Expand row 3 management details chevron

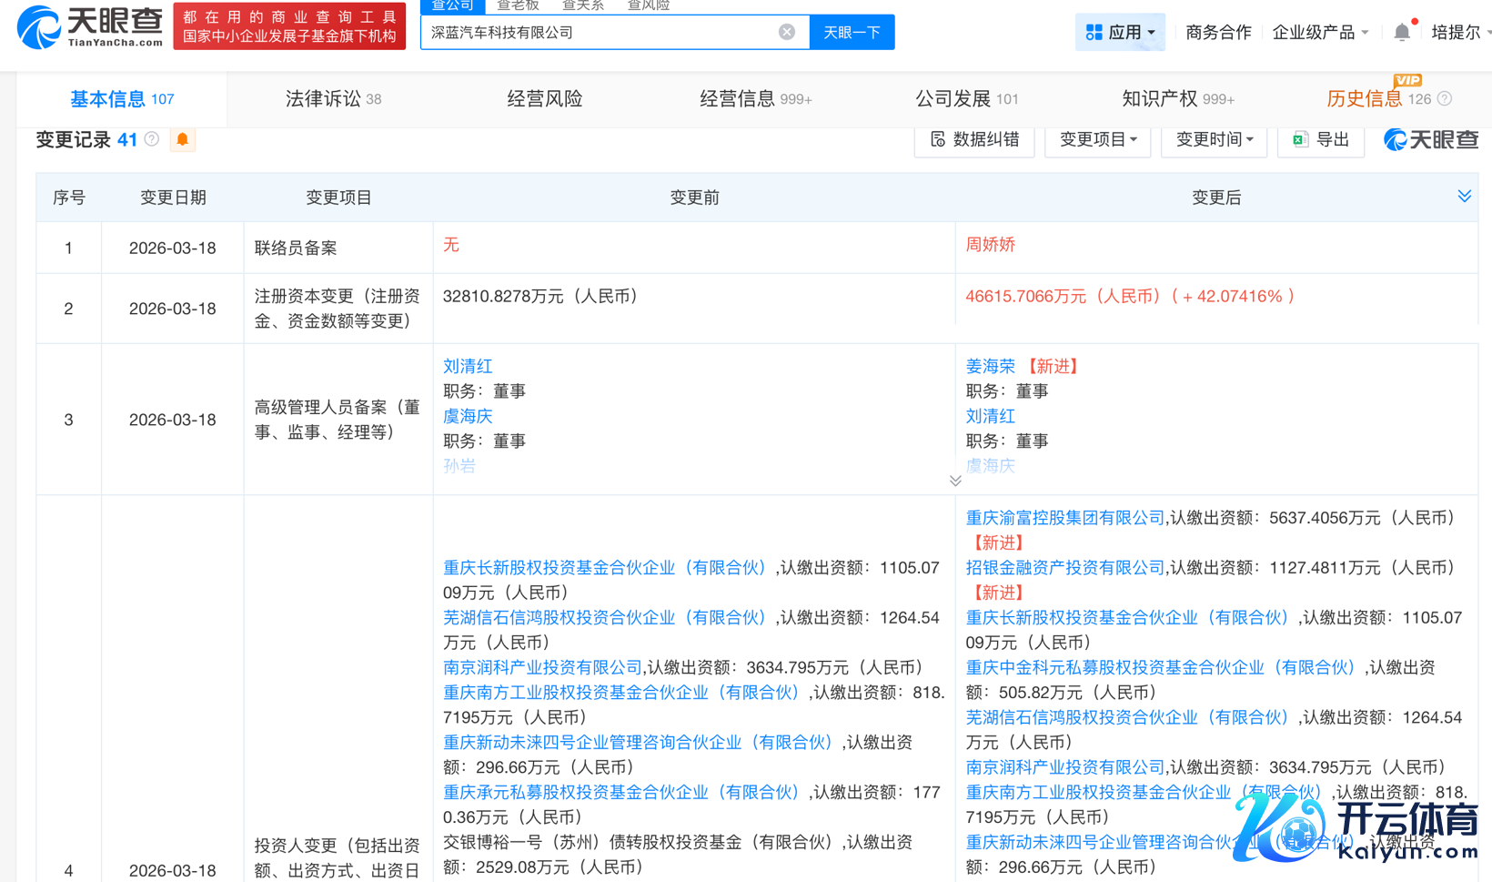955,481
